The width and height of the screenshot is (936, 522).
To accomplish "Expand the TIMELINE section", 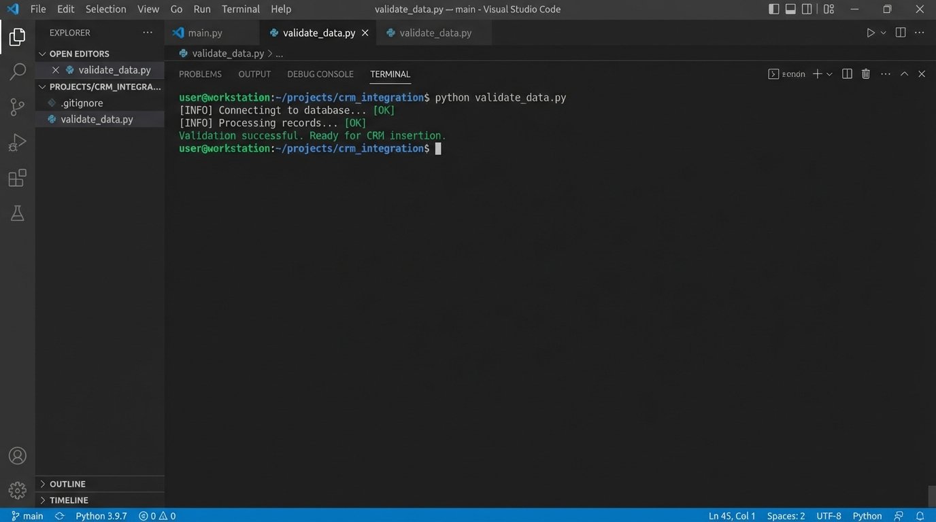I will click(x=69, y=500).
